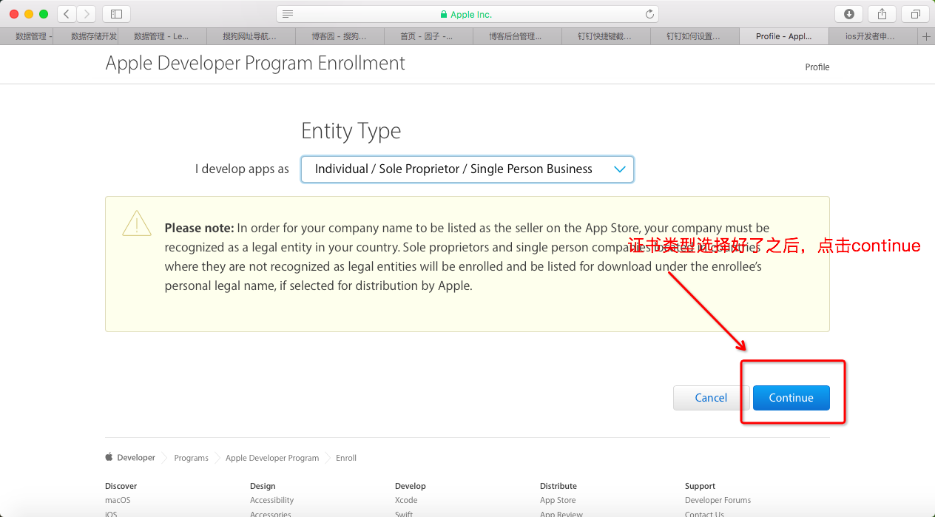The width and height of the screenshot is (935, 517).
Task: Switch to the 搜狗网址导航 tab
Action: (x=249, y=36)
